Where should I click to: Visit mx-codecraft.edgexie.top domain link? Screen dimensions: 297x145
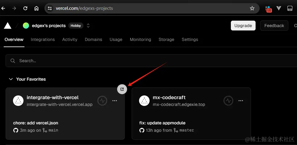click(179, 104)
